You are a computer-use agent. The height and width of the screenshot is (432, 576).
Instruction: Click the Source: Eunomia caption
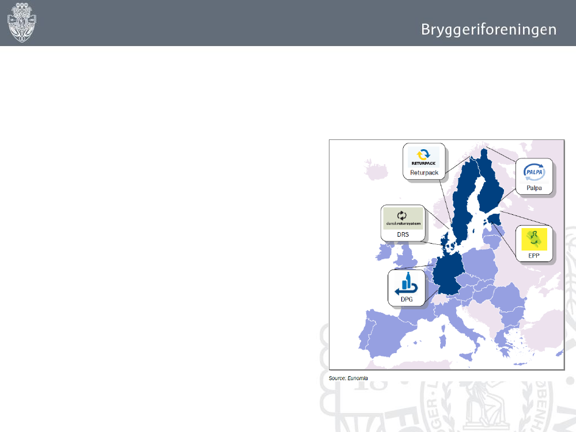[x=348, y=378]
